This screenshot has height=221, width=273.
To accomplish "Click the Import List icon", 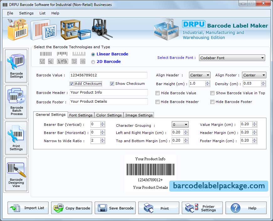I will [x=15, y=208].
